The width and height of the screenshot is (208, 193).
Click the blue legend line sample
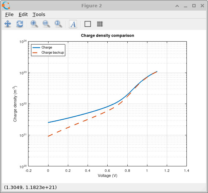click(x=36, y=47)
